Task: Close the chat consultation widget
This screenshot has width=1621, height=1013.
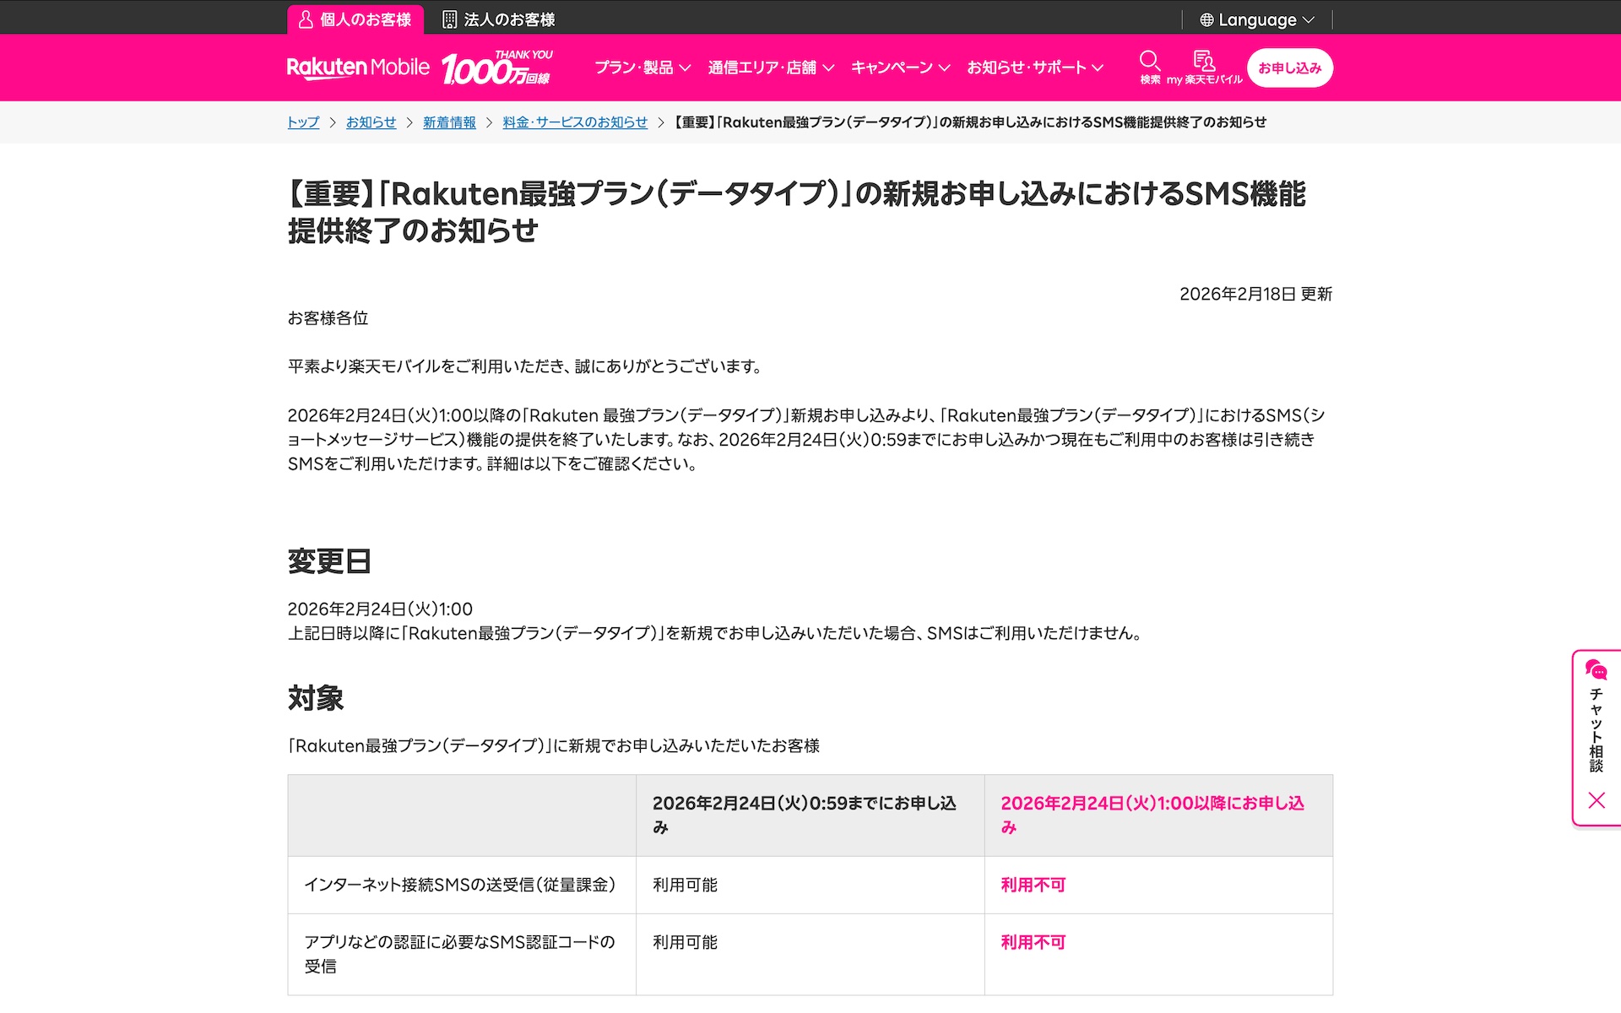Action: tap(1596, 800)
